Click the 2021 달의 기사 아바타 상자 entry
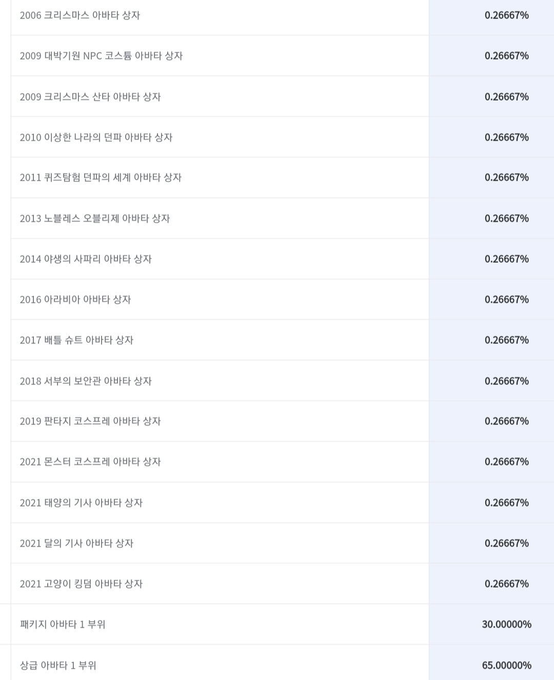The width and height of the screenshot is (554, 680). (x=76, y=543)
